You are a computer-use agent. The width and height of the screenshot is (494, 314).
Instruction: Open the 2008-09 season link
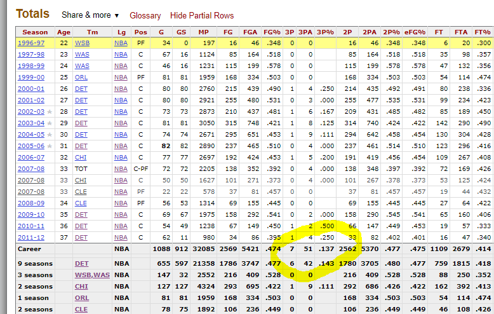pos(31,203)
